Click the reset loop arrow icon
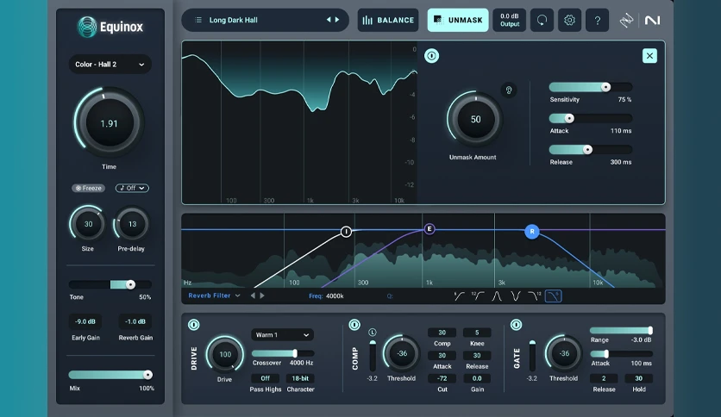 click(542, 20)
